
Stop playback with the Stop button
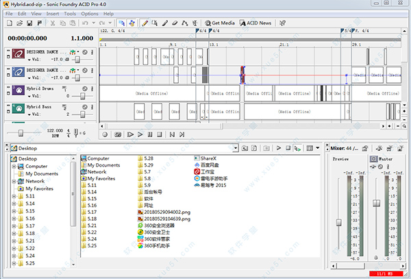coord(159,135)
